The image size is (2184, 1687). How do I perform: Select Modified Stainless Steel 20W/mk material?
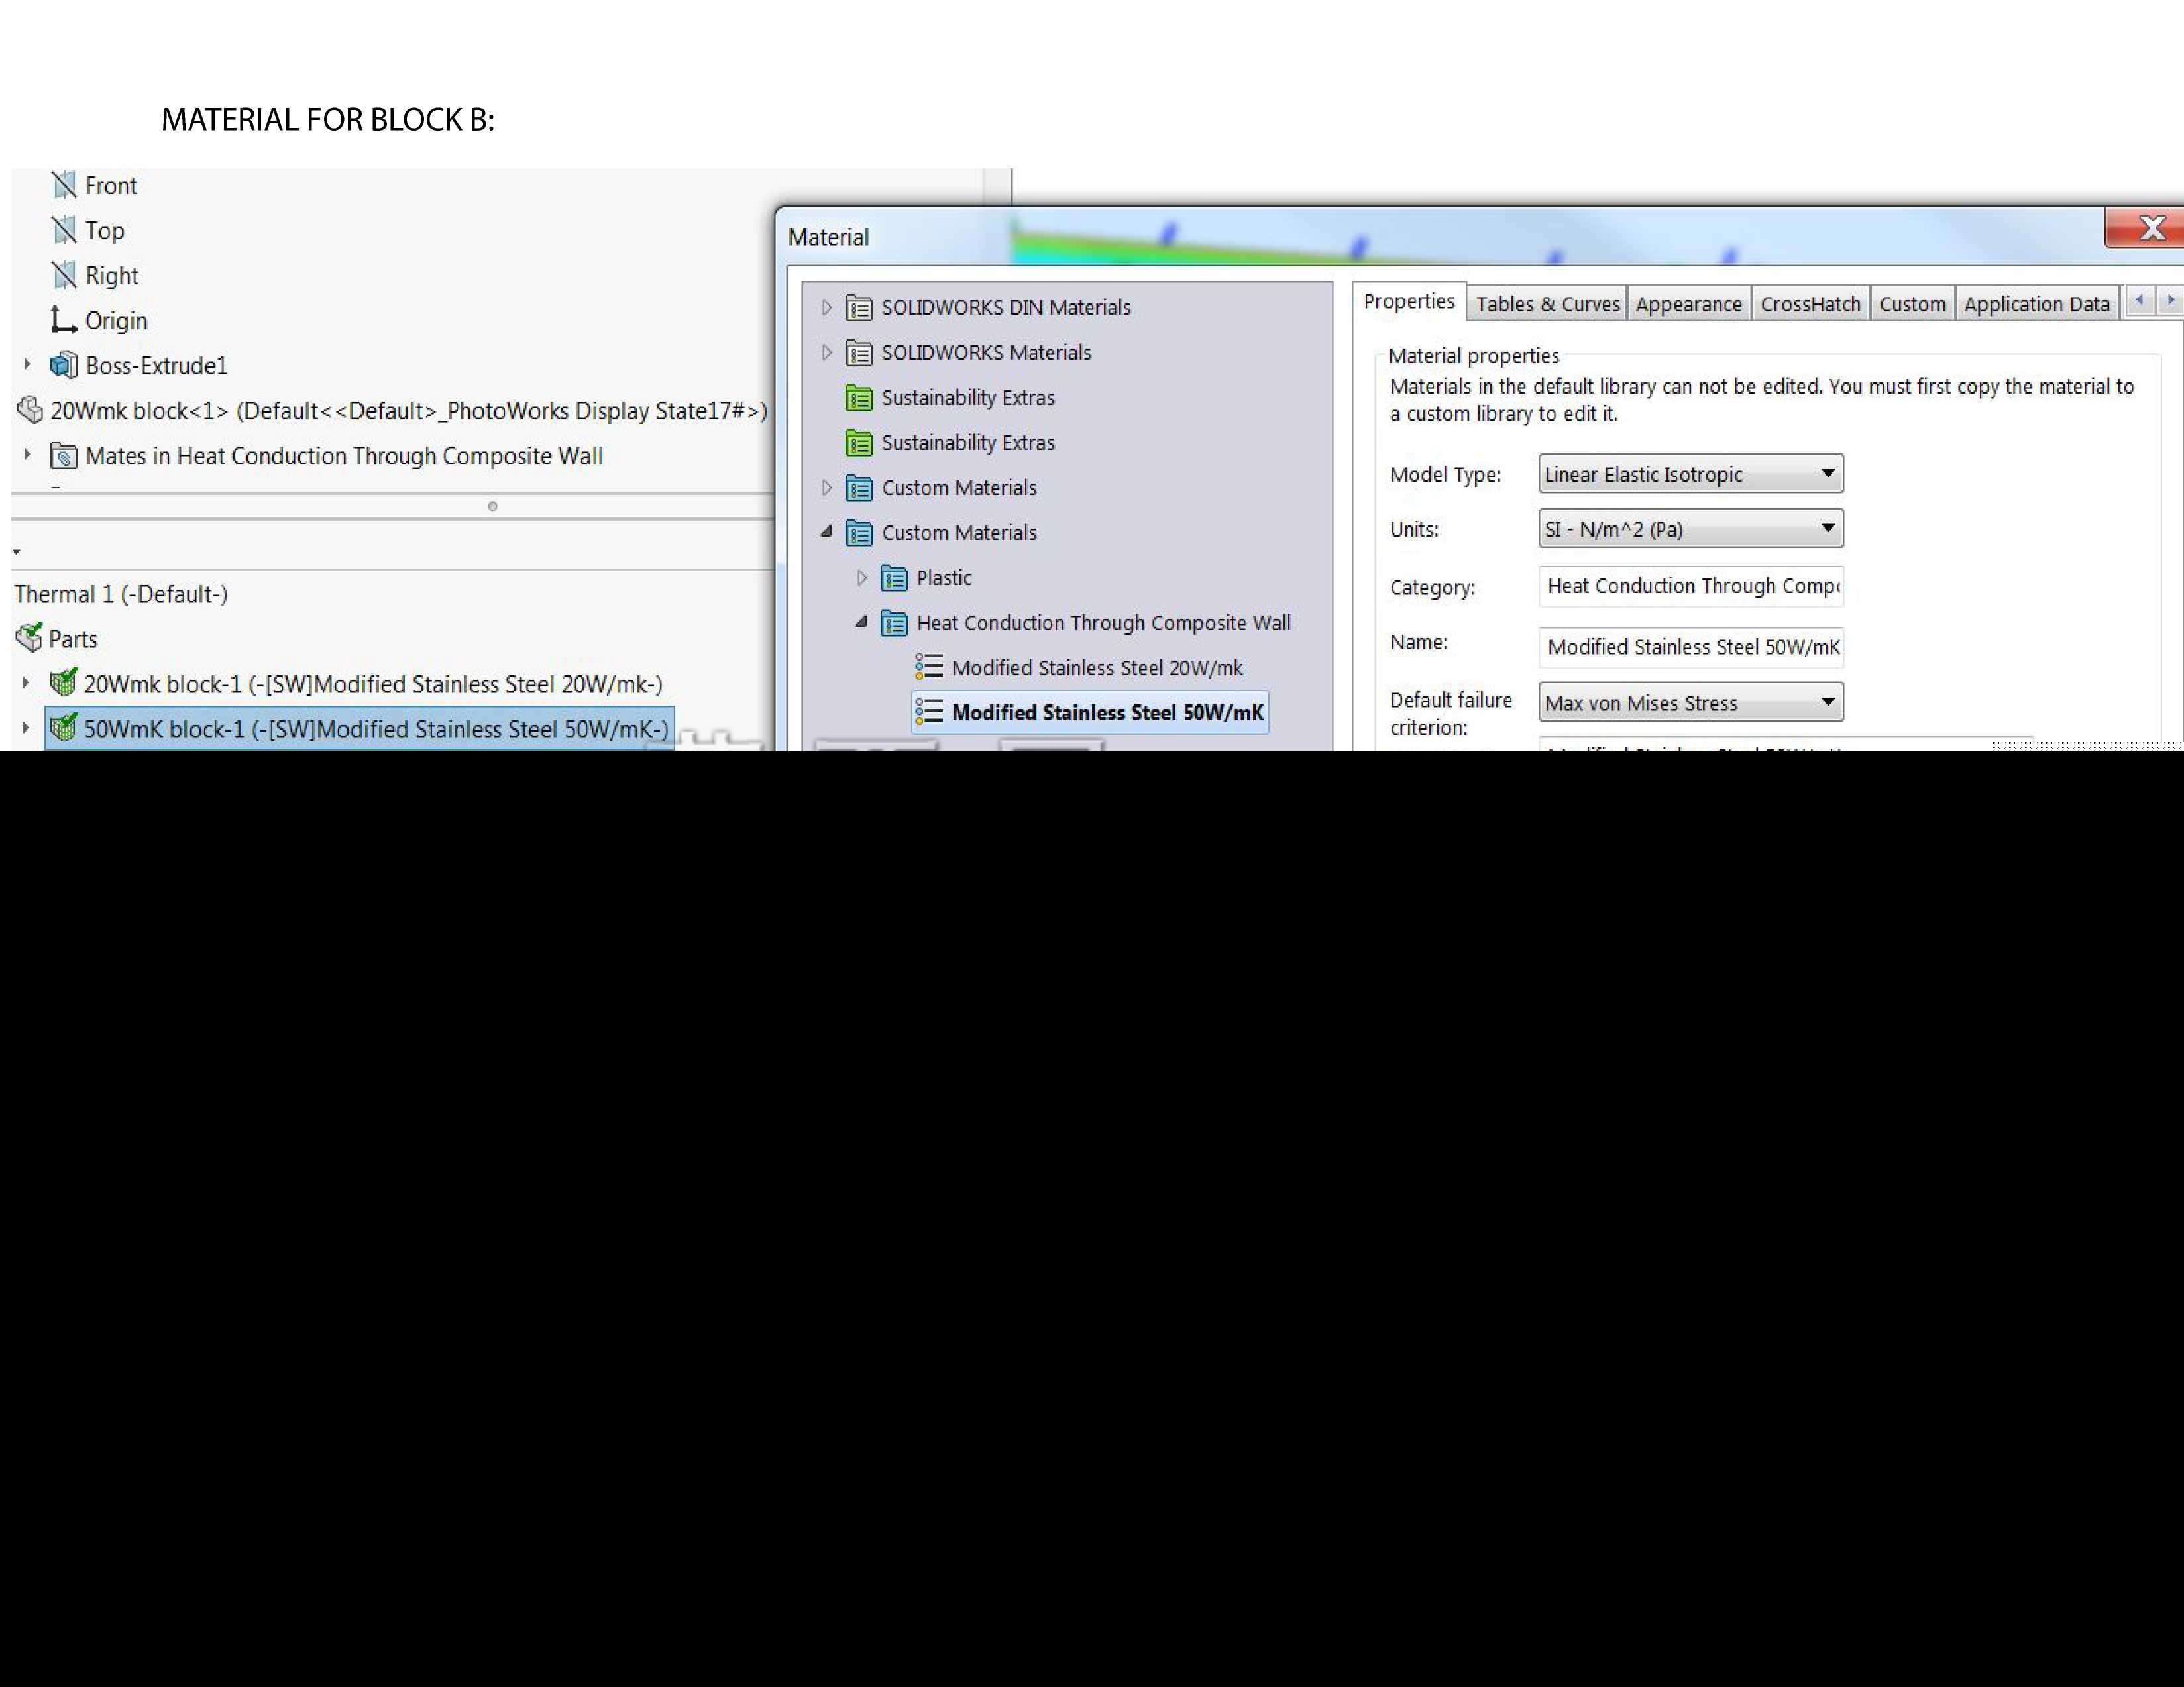1097,668
